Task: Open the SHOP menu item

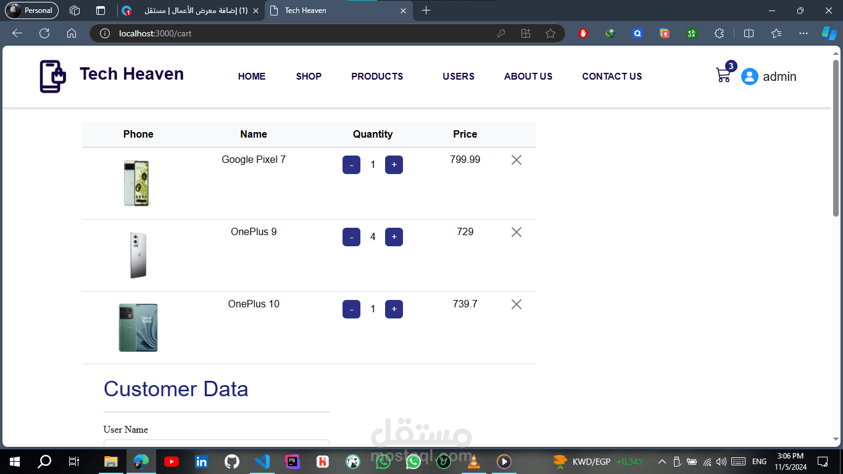Action: [309, 77]
